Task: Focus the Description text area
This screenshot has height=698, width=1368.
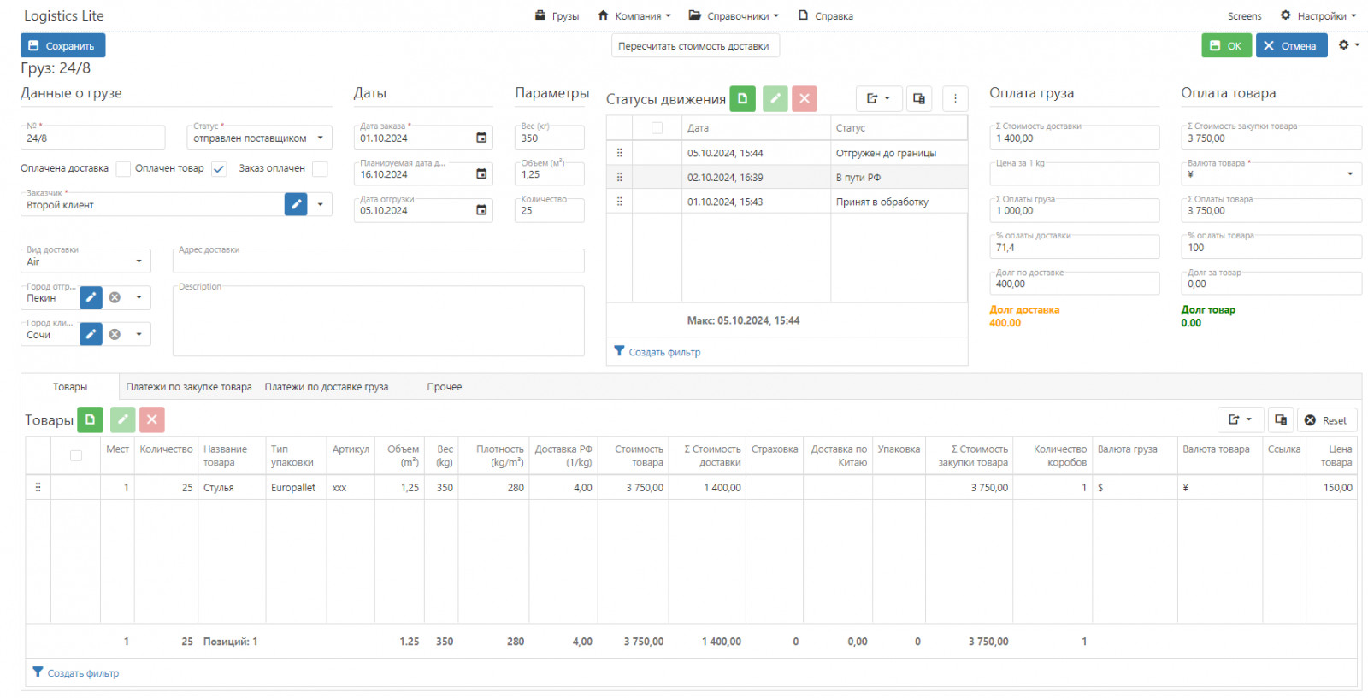Action: click(378, 320)
